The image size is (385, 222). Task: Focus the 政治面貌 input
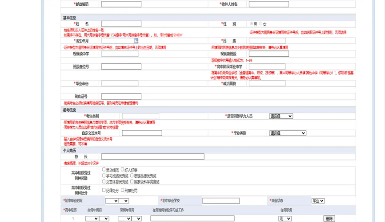[x=267, y=84]
